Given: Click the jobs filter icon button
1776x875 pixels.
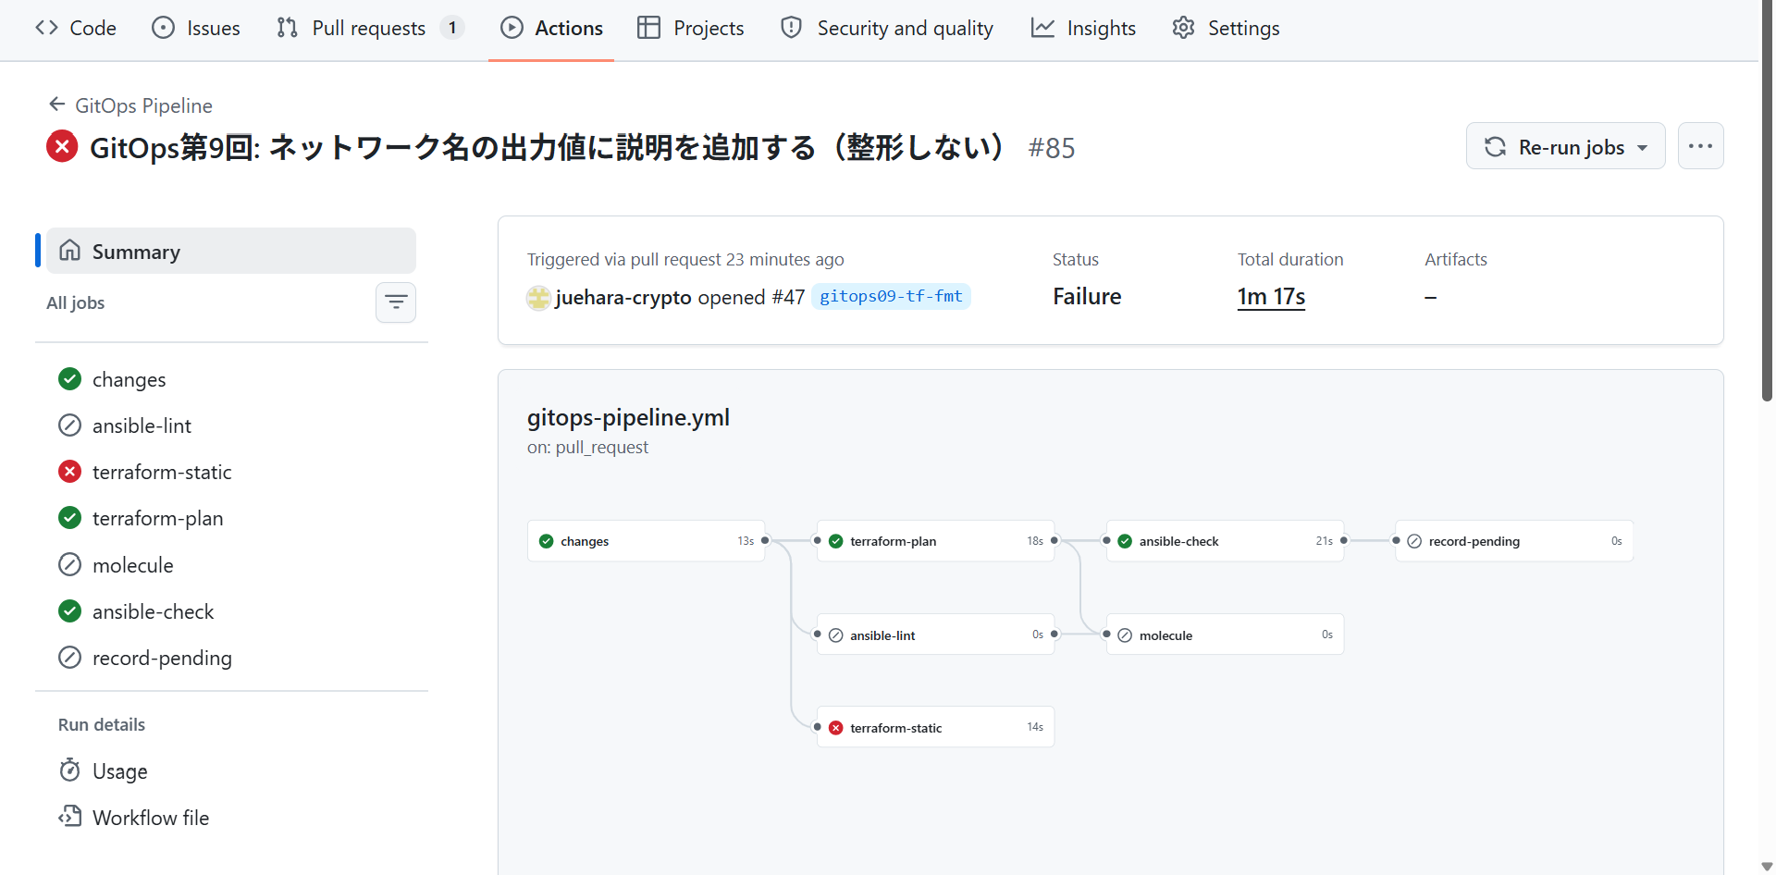Looking at the screenshot, I should 396,302.
